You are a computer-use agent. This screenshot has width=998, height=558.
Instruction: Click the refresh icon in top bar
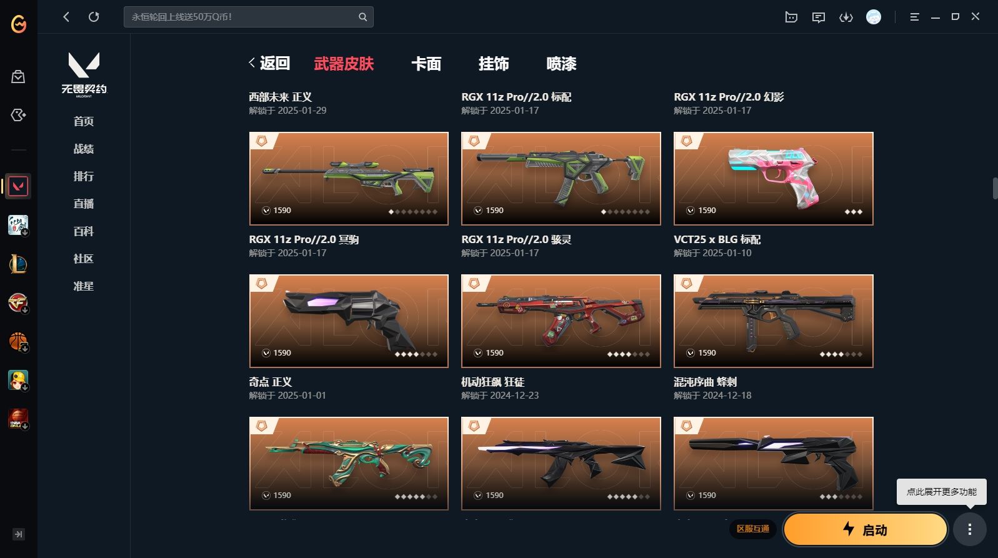[94, 17]
